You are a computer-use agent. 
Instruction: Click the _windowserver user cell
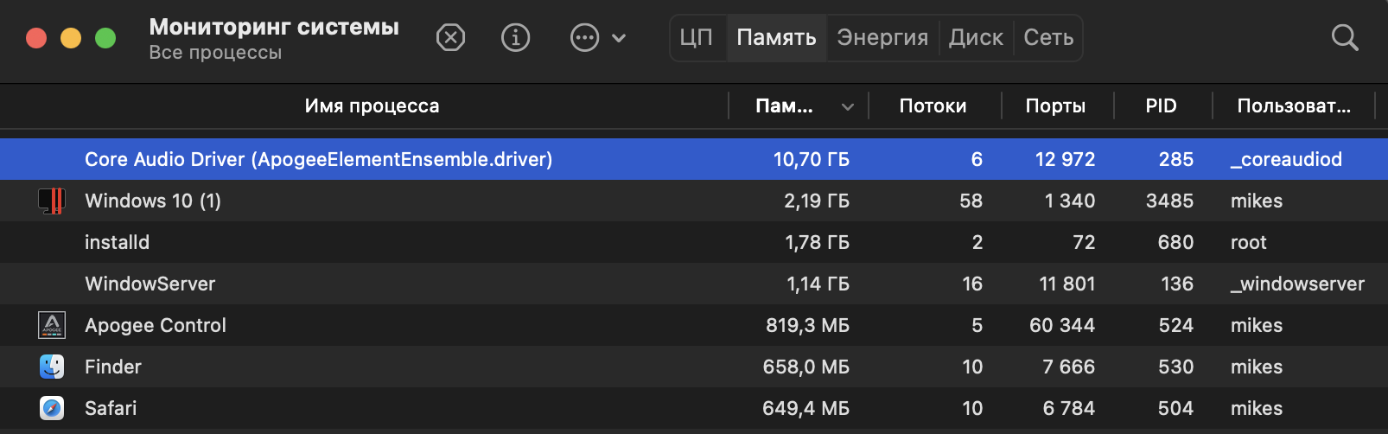1297,284
